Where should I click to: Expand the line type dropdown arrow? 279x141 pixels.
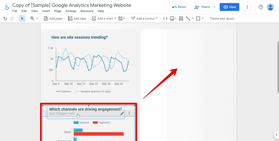193,19
